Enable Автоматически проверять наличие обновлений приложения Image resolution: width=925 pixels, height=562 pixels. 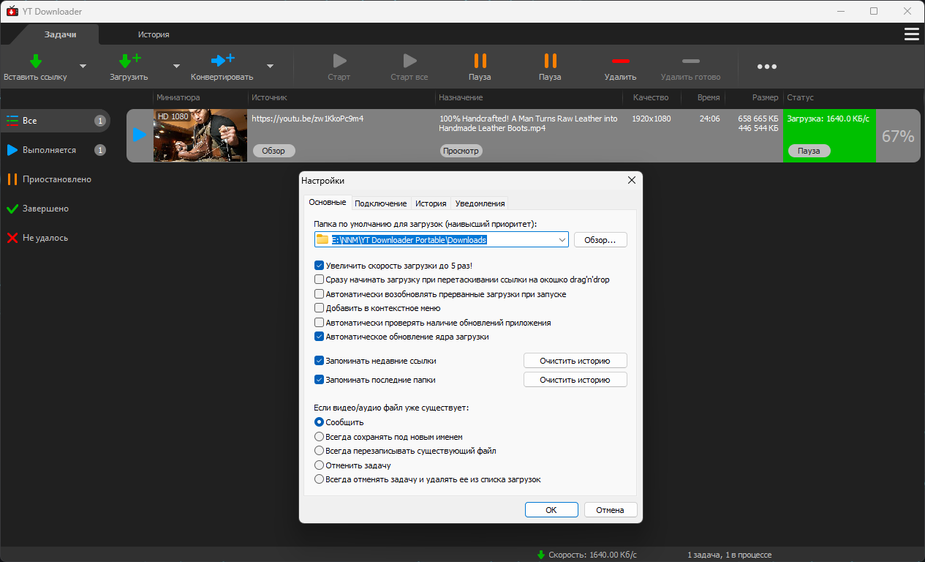click(x=319, y=323)
